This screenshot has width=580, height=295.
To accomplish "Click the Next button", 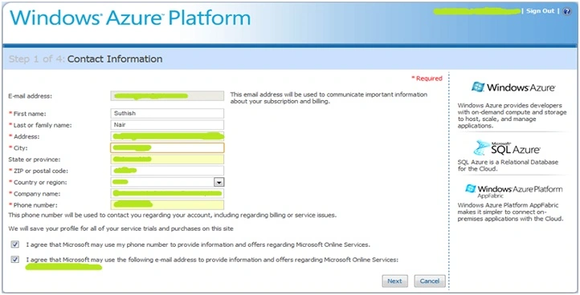I will pyautogui.click(x=394, y=281).
